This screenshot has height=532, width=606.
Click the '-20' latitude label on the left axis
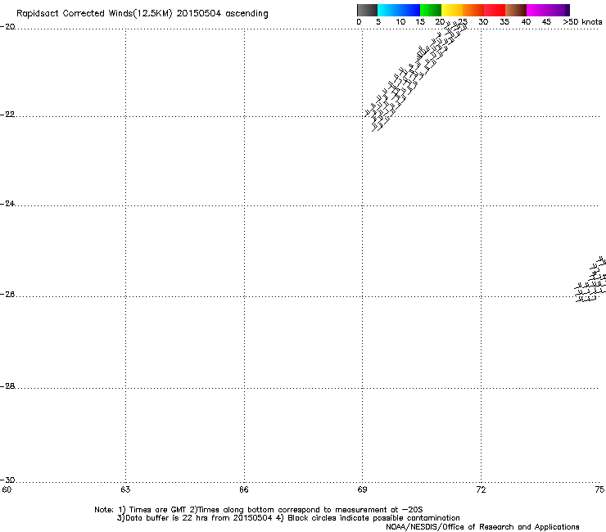pyautogui.click(x=7, y=27)
